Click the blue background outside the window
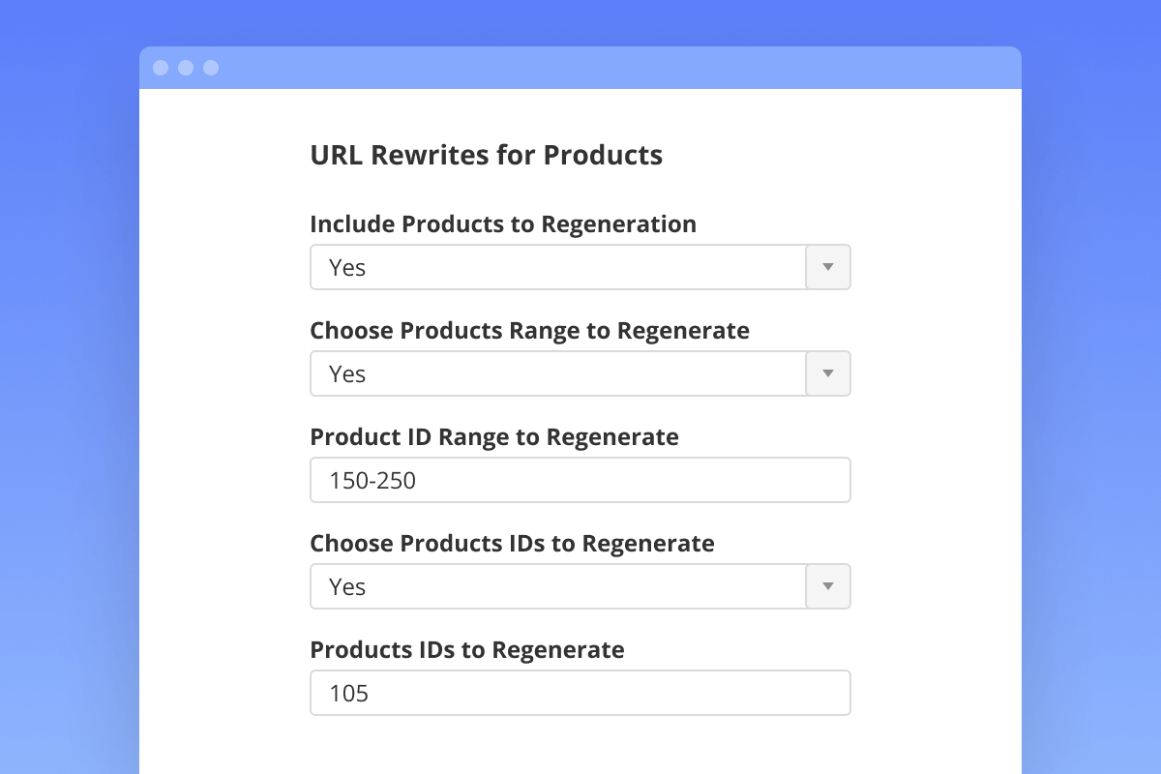The image size is (1161, 774). tap(68, 387)
